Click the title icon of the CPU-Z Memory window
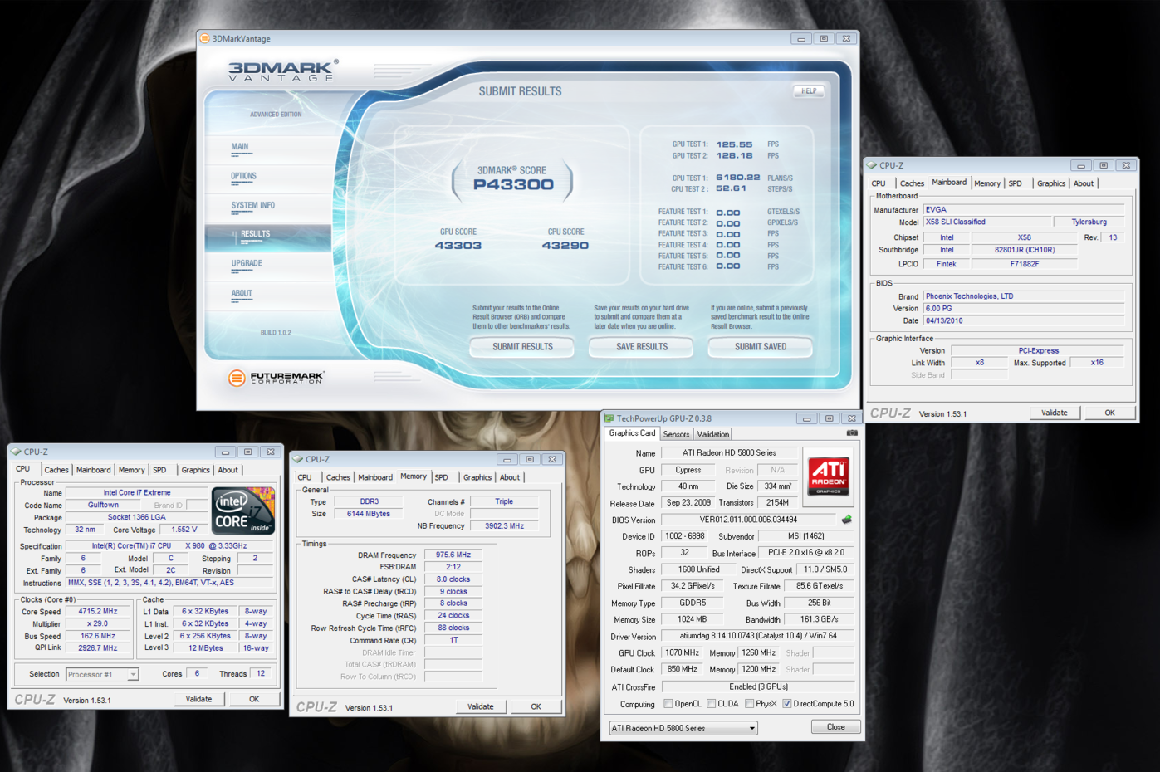This screenshot has width=1160, height=772. 298,459
